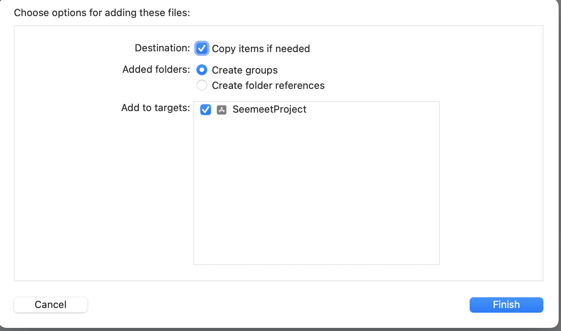Toggle the SeemeetProject target checkbox

206,110
